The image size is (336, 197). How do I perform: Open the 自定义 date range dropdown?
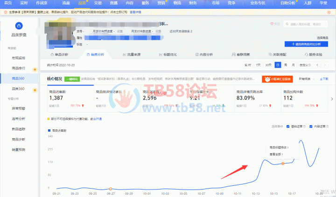click(306, 65)
